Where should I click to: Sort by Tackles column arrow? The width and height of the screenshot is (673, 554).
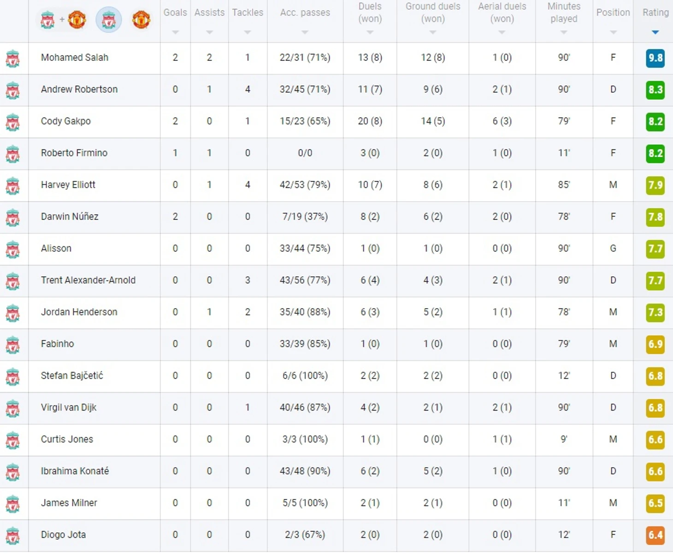point(248,32)
